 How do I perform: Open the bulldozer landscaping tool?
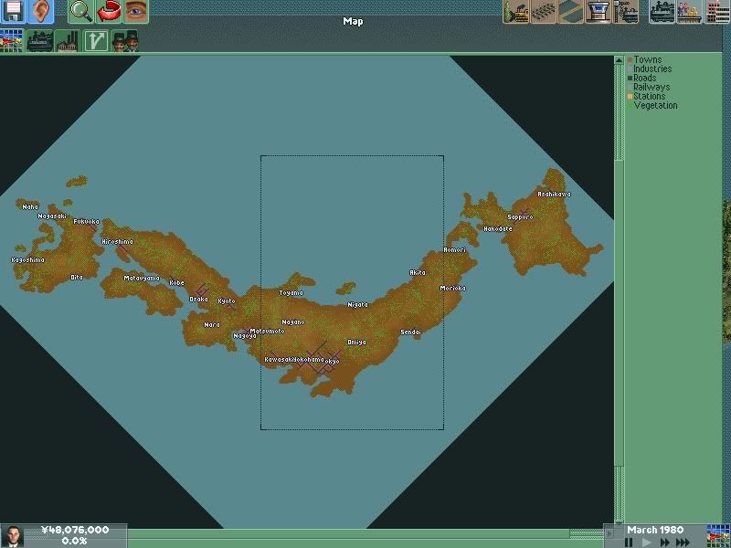[x=515, y=11]
